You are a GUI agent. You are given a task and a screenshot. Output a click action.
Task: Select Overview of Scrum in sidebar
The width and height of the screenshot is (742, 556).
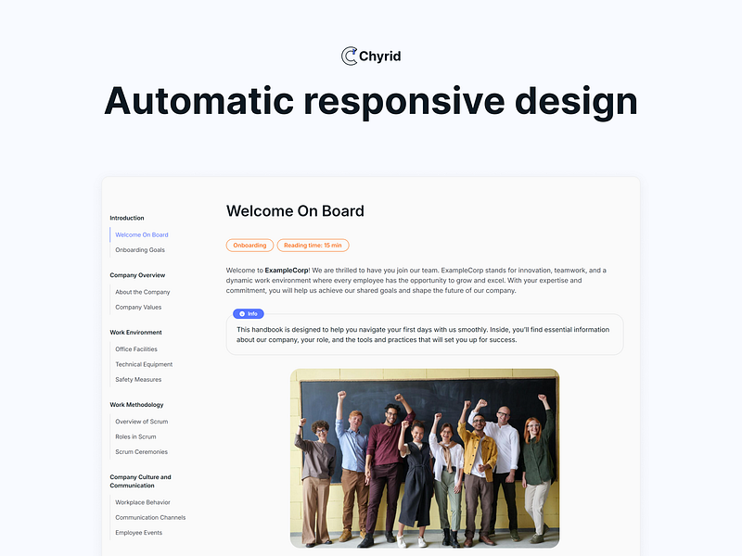point(142,422)
